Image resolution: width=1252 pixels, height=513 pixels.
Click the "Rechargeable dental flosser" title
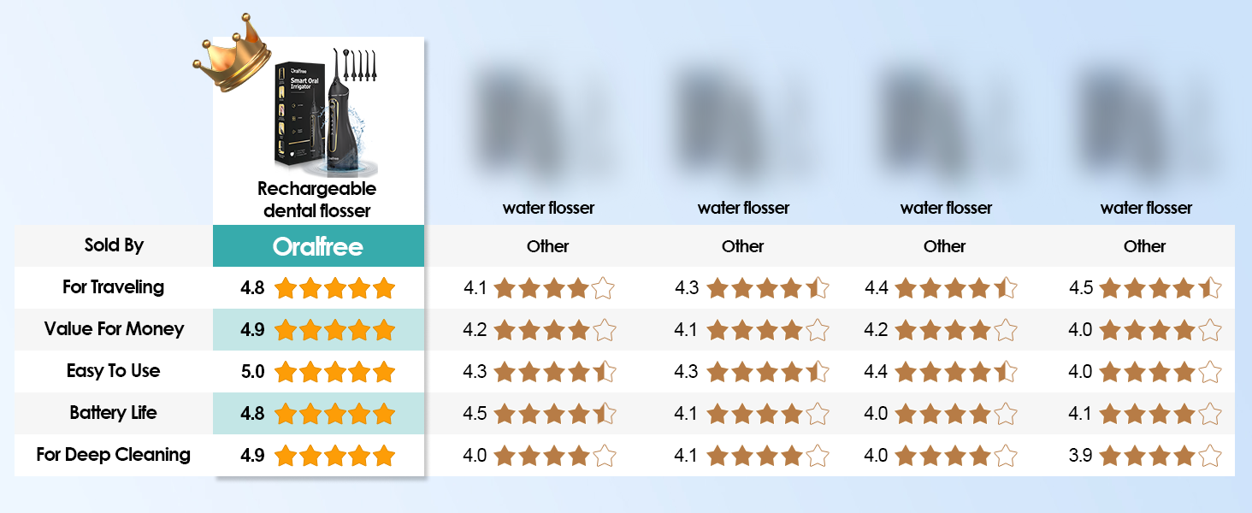[317, 198]
